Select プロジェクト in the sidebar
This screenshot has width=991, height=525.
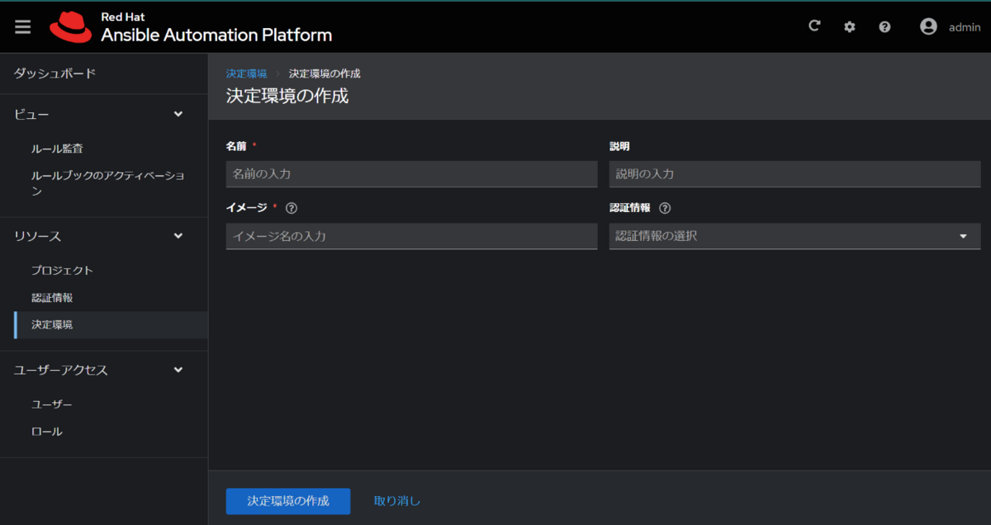pos(60,269)
